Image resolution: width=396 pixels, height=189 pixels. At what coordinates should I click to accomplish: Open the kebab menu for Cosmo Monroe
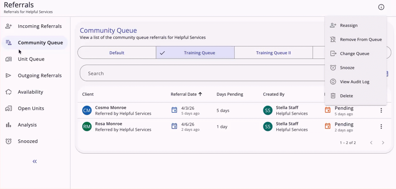pos(381,110)
